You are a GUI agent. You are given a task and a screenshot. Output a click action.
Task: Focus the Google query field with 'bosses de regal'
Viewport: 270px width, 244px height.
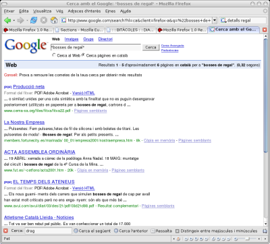[96, 47]
